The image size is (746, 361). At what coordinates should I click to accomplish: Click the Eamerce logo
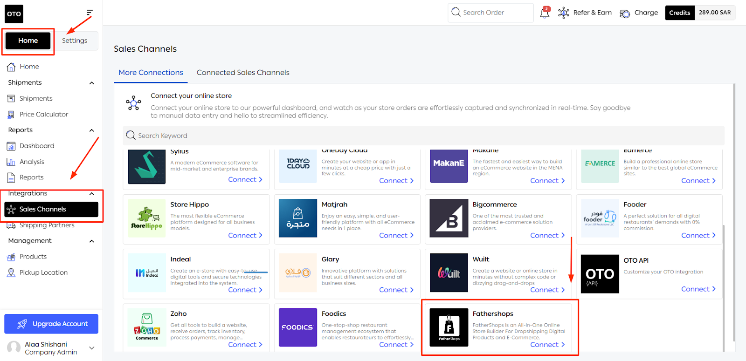(600, 166)
